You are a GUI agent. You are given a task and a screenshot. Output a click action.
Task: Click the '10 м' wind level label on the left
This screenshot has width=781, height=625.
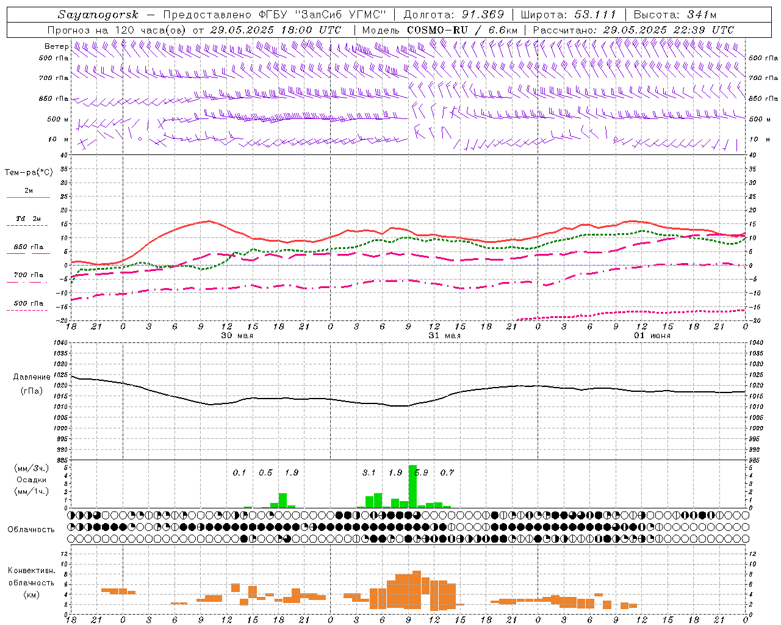tap(59, 139)
